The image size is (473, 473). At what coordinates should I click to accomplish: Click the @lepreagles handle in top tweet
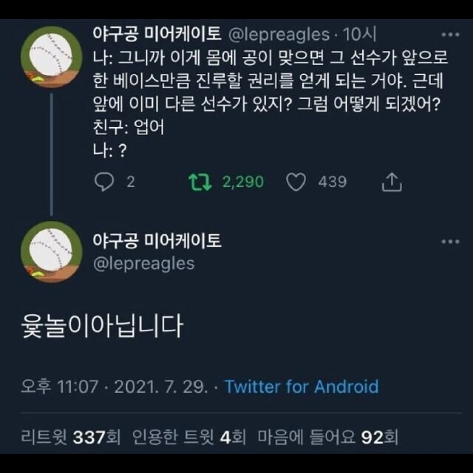pyautogui.click(x=279, y=35)
